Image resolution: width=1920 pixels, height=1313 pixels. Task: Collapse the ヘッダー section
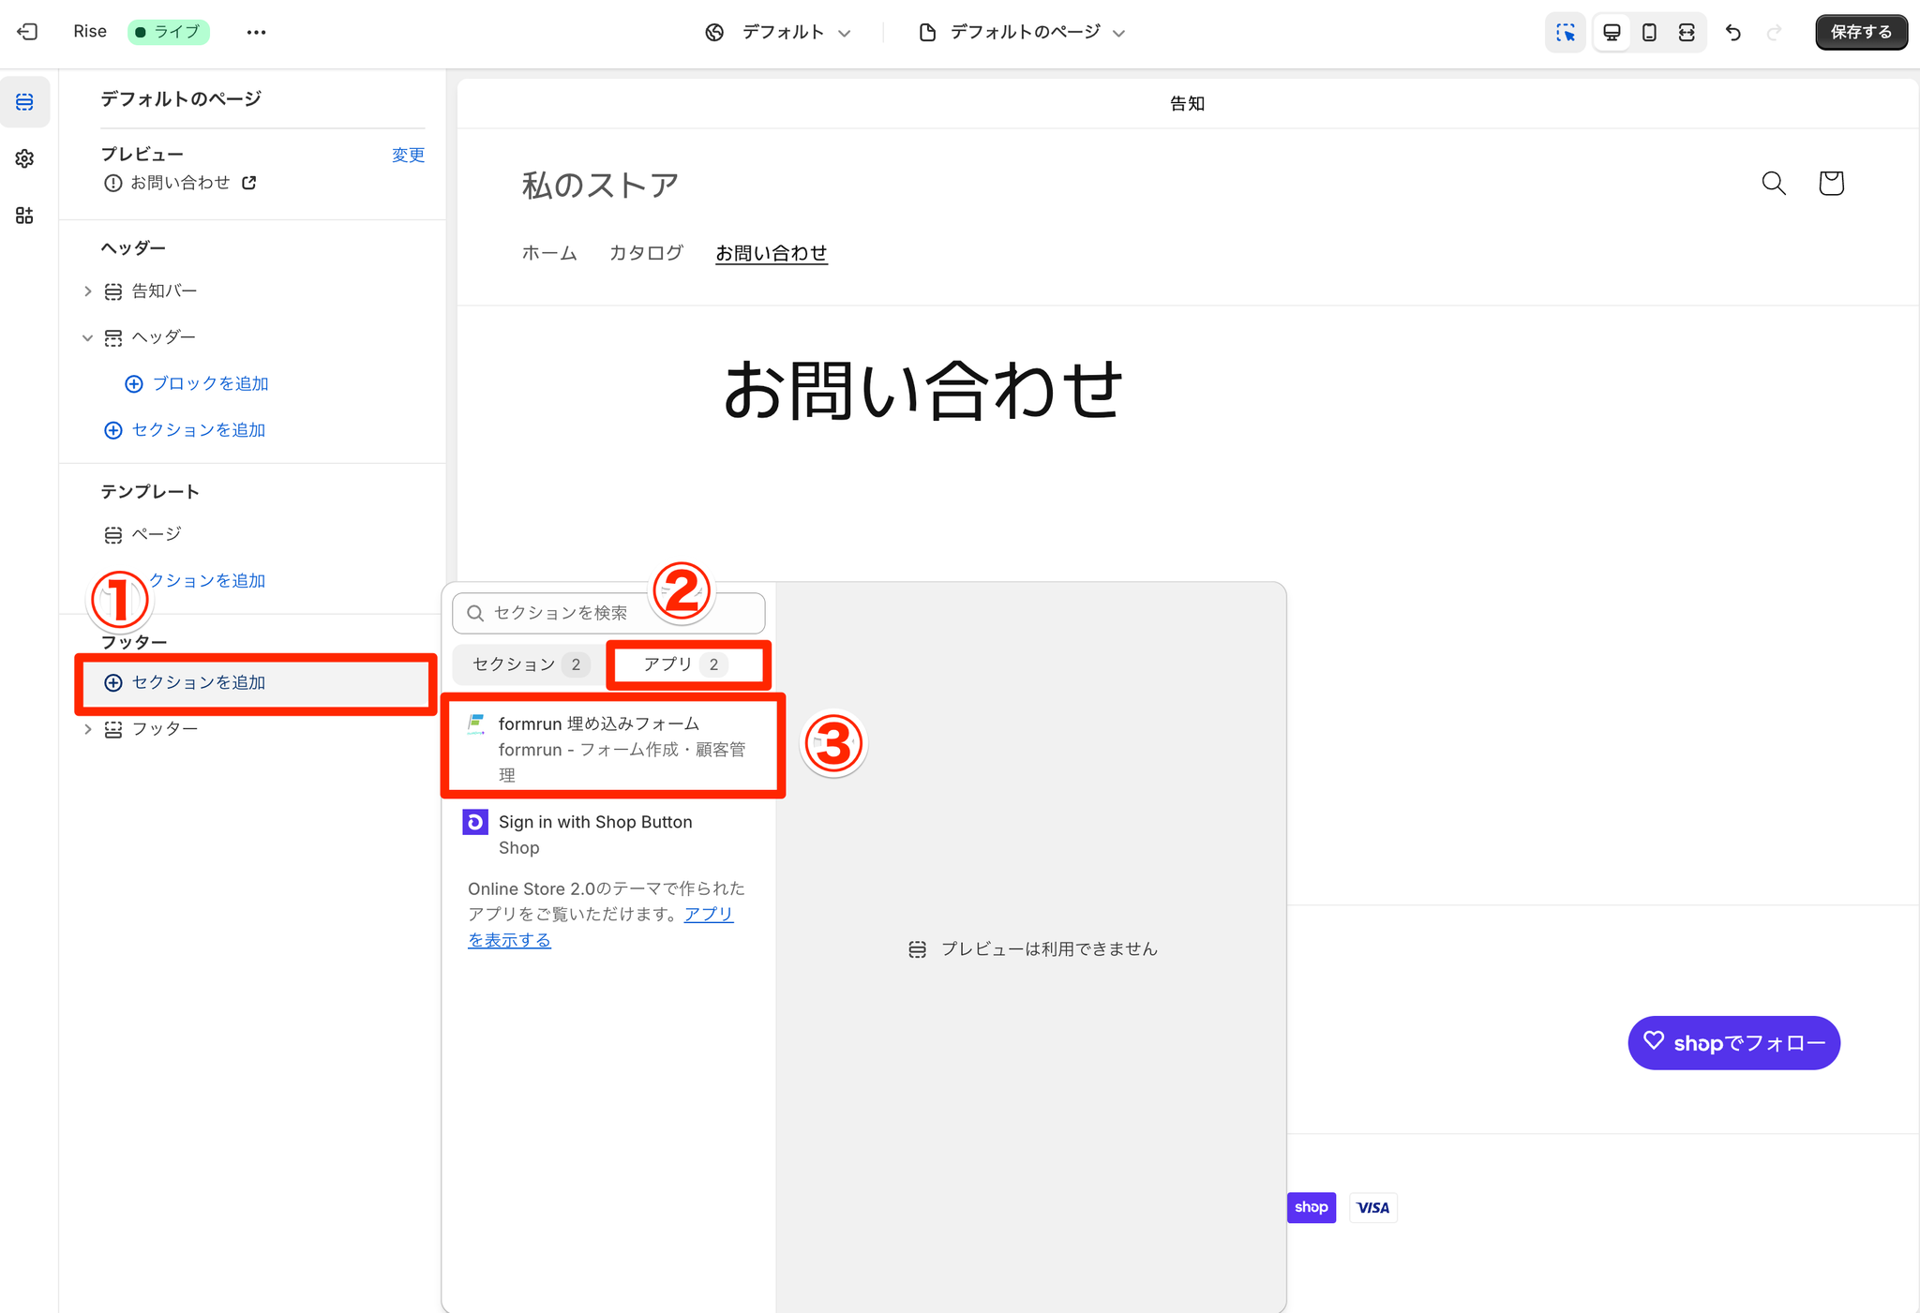pyautogui.click(x=88, y=337)
